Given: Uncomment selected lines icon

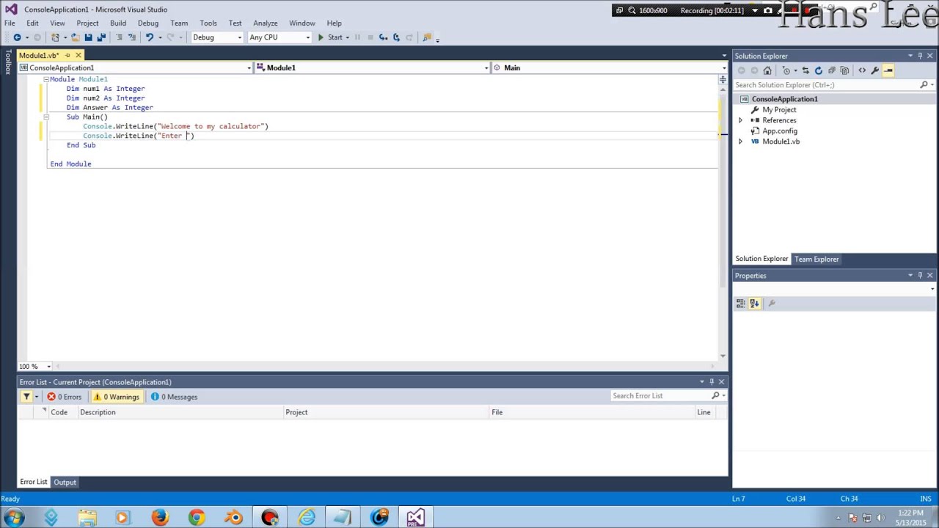Looking at the screenshot, I should point(132,37).
